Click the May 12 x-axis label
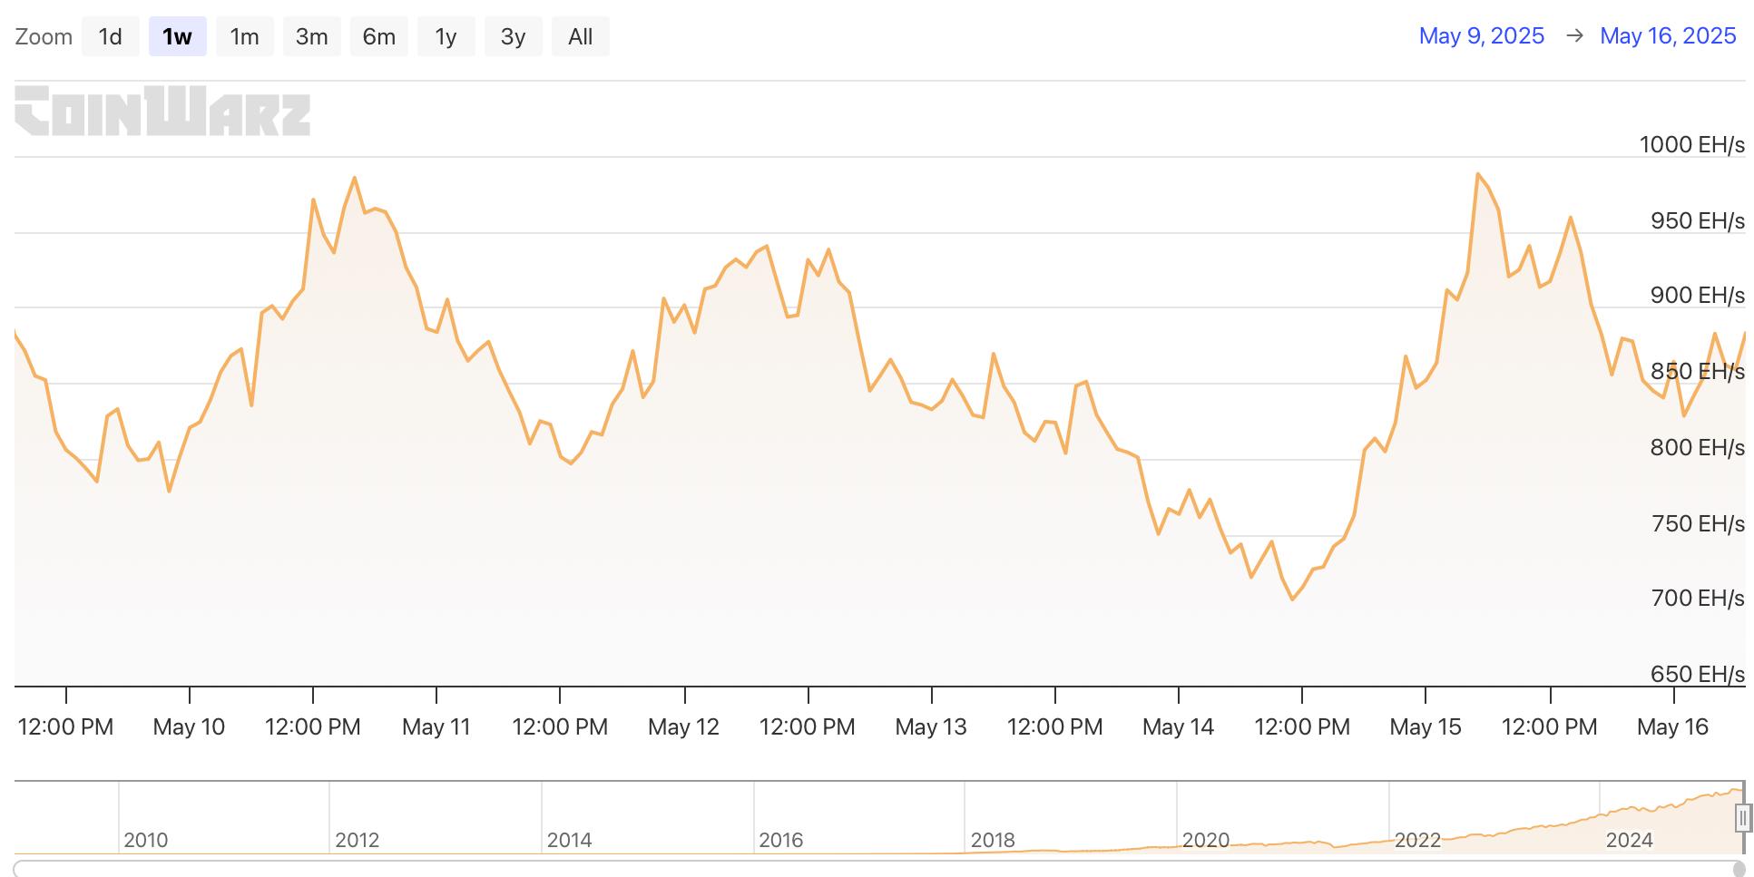1754x877 pixels. pyautogui.click(x=683, y=726)
